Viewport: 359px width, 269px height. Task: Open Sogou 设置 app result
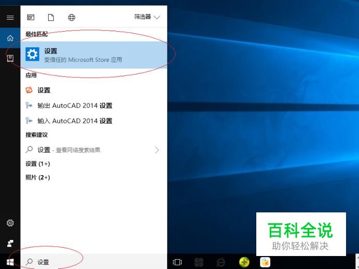pos(94,90)
